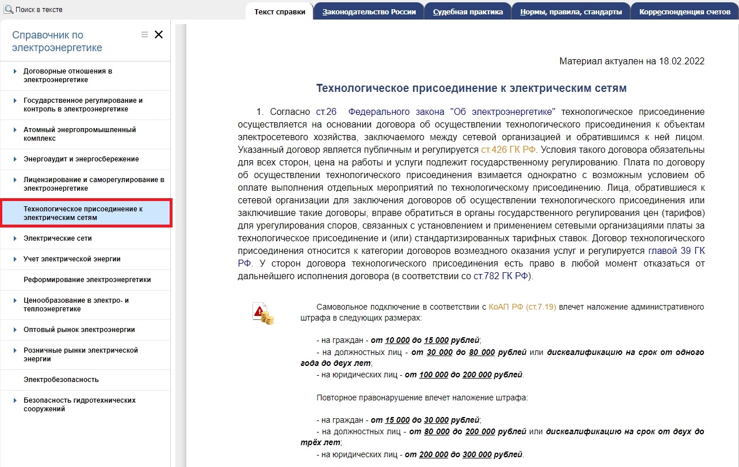The width and height of the screenshot is (739, 467).
Task: Select Атомный энергопромышленный комплекс item
Action: pyautogui.click(x=85, y=134)
